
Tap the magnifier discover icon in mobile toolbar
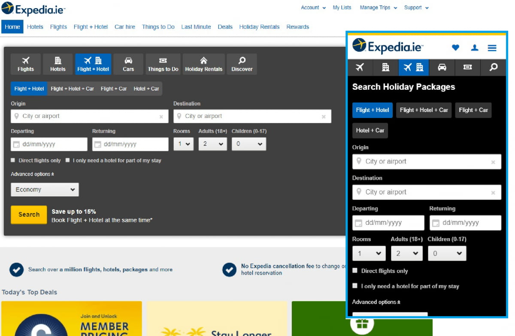[494, 67]
